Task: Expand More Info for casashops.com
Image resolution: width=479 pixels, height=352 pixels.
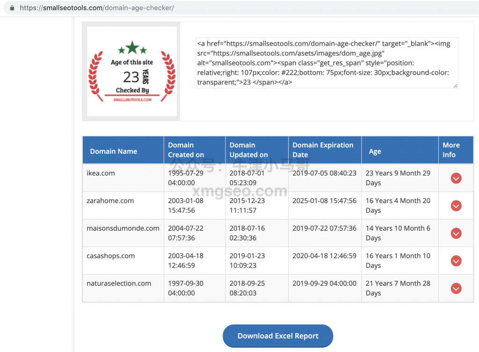Action: [x=456, y=261]
